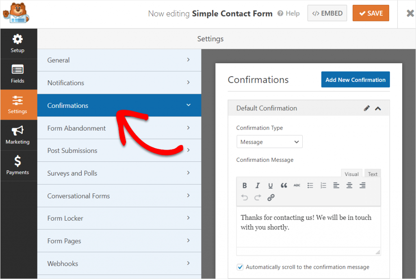Viewport: 416px width, 279px height.
Task: Save the Simple Contact Form
Action: pos(370,13)
